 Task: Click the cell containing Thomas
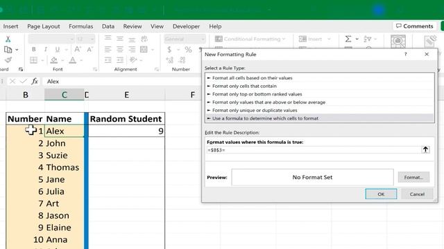pos(65,167)
